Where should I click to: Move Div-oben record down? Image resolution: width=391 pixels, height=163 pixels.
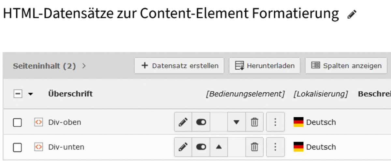[237, 122]
